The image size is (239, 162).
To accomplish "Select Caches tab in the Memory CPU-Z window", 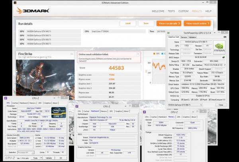I will (154, 117).
